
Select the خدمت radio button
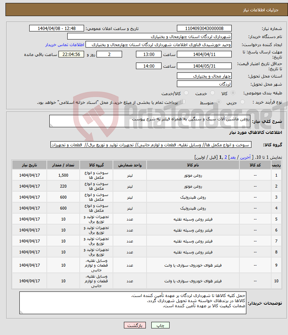click(212, 93)
